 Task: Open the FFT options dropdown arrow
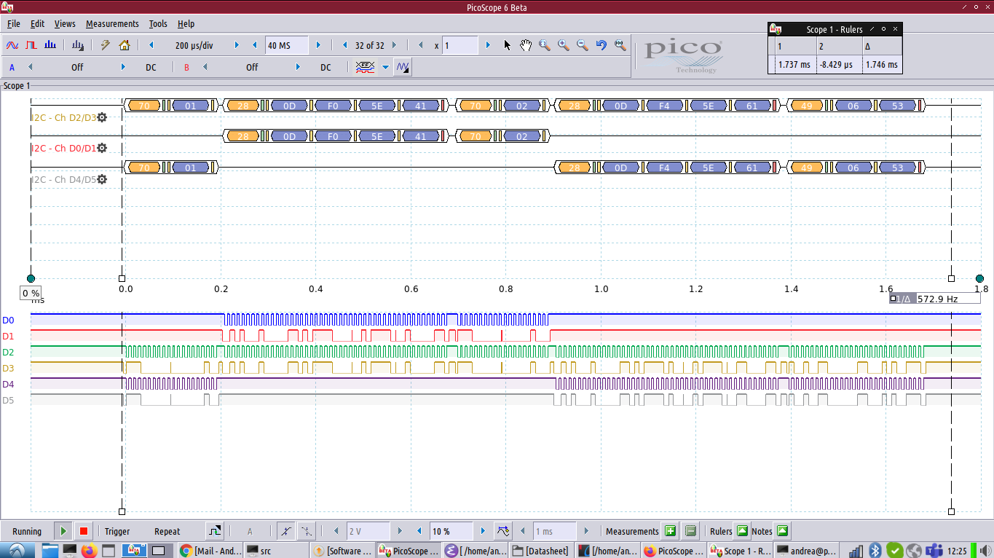(x=384, y=67)
